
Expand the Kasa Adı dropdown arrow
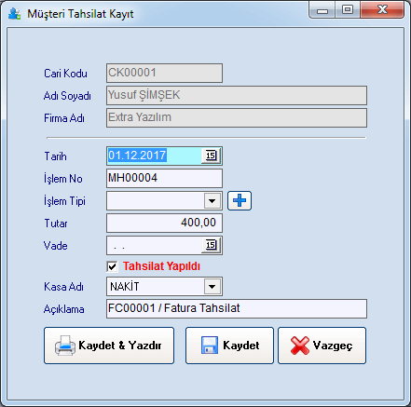pyautogui.click(x=212, y=287)
